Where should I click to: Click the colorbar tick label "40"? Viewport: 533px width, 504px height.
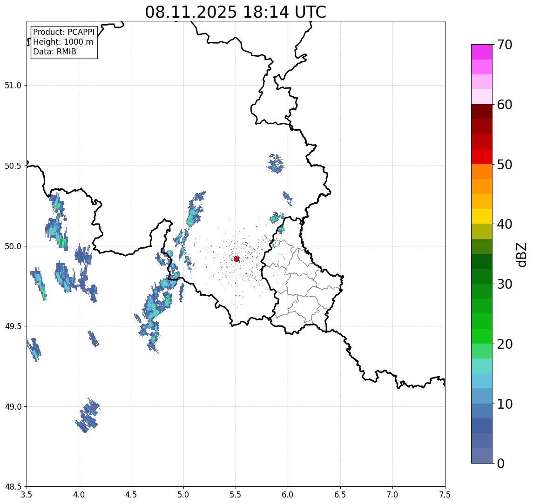505,224
